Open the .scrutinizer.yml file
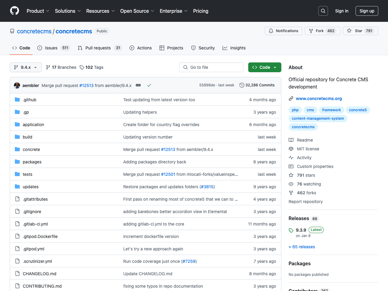Screen dimensions: 388x291 [x=37, y=261]
